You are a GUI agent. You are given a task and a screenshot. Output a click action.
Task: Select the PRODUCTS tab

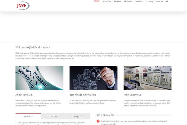[x=28, y=116]
